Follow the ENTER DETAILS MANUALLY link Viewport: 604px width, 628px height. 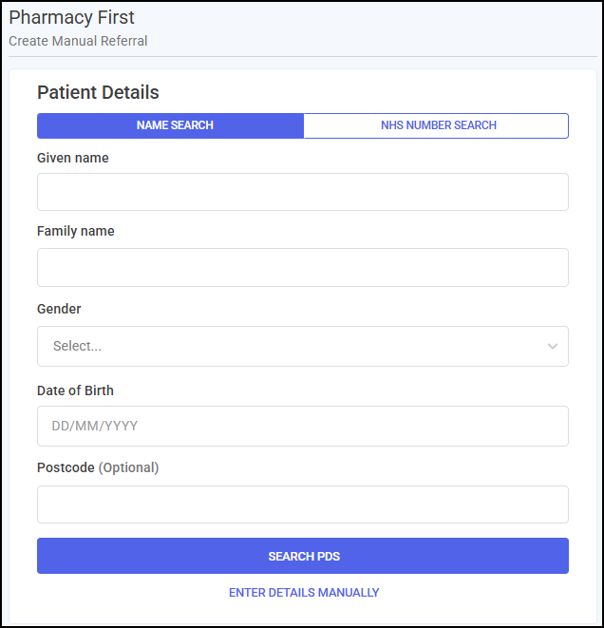304,592
